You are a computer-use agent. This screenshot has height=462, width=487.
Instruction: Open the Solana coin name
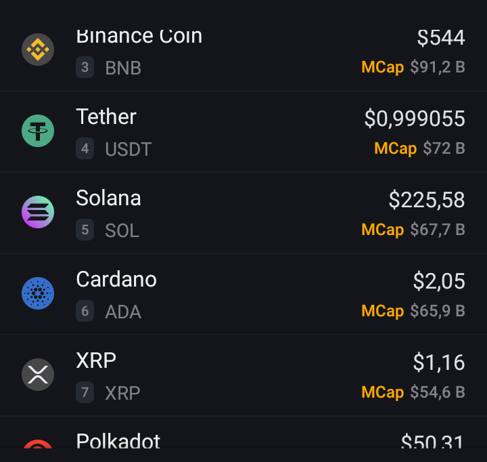click(108, 198)
